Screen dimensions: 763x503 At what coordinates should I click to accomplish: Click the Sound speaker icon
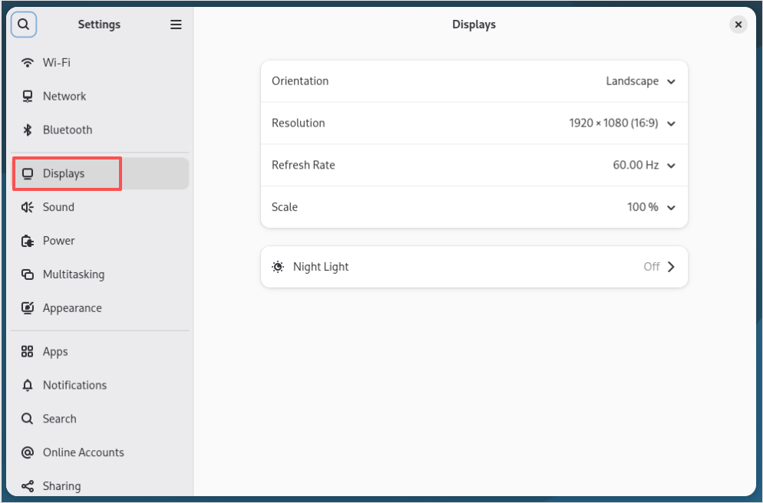(x=28, y=207)
